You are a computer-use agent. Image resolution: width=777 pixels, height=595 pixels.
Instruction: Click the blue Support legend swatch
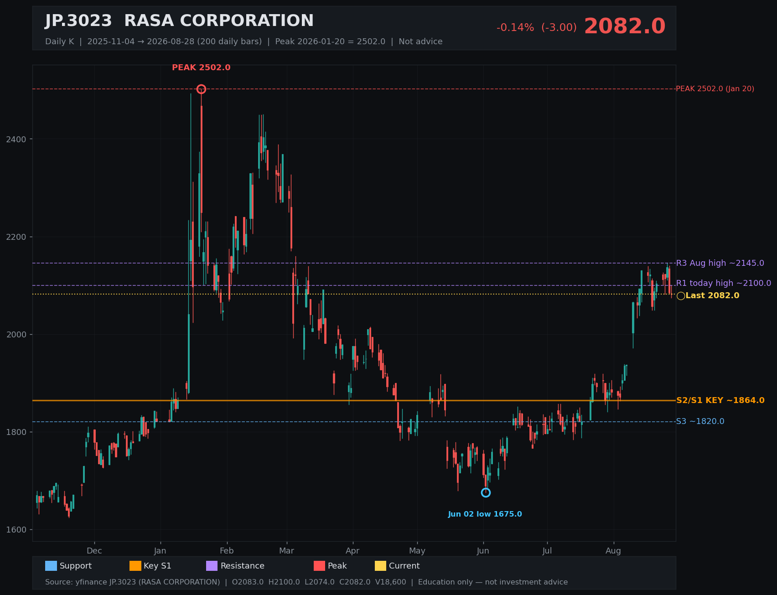tap(51, 566)
